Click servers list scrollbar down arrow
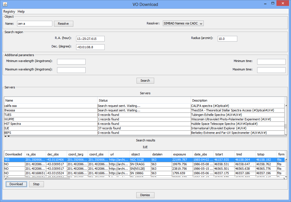This screenshot has width=291, height=202. pos(286,134)
